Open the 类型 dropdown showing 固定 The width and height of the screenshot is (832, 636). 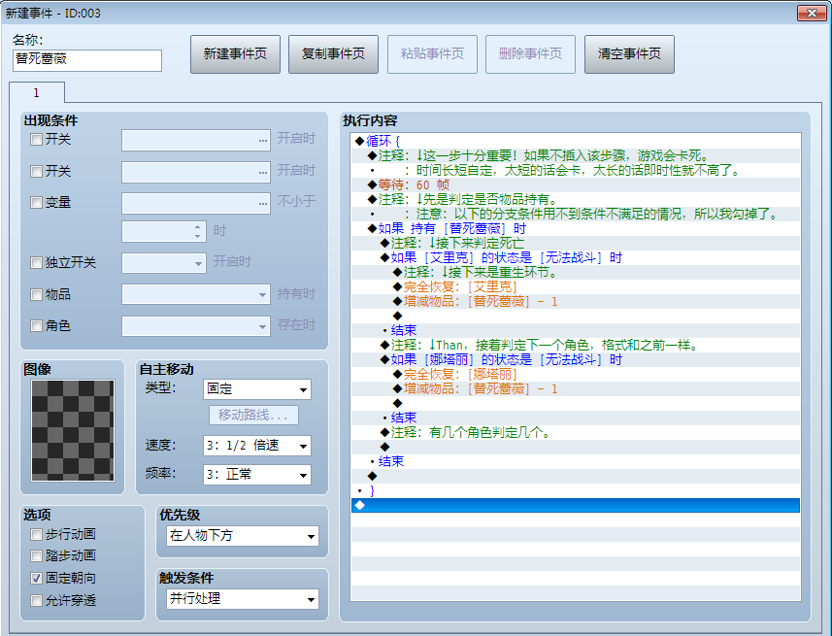(x=257, y=389)
